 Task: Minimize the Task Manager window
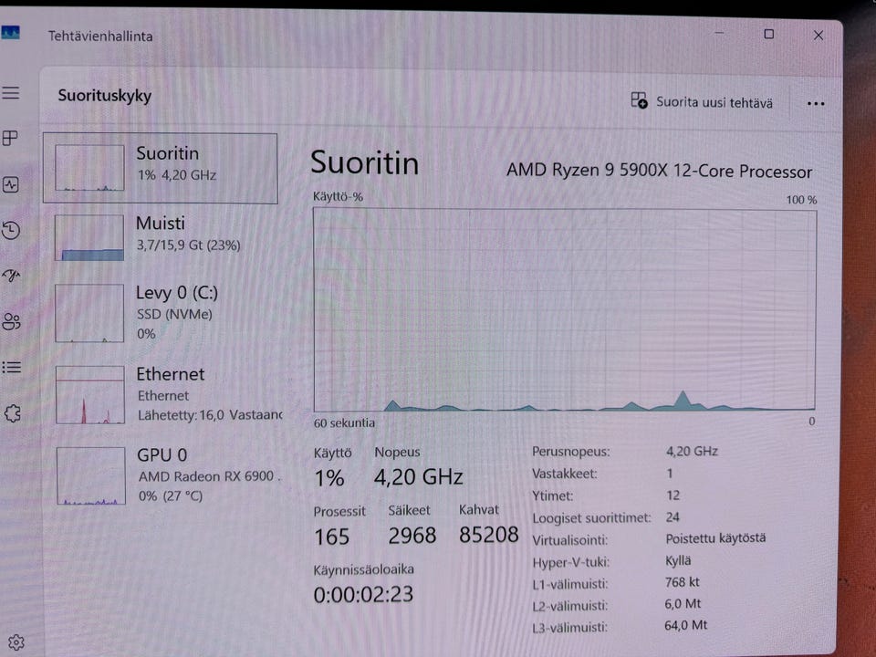tap(719, 33)
